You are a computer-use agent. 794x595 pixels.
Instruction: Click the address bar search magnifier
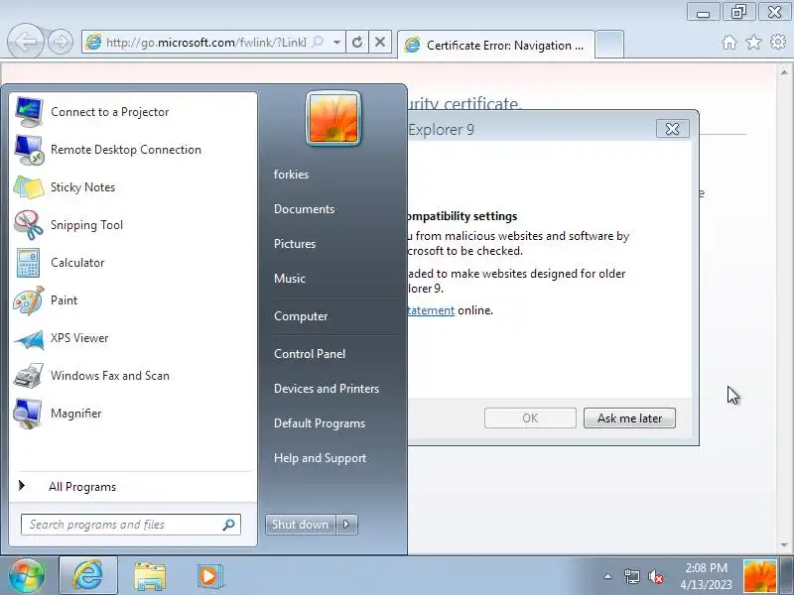pyautogui.click(x=318, y=42)
